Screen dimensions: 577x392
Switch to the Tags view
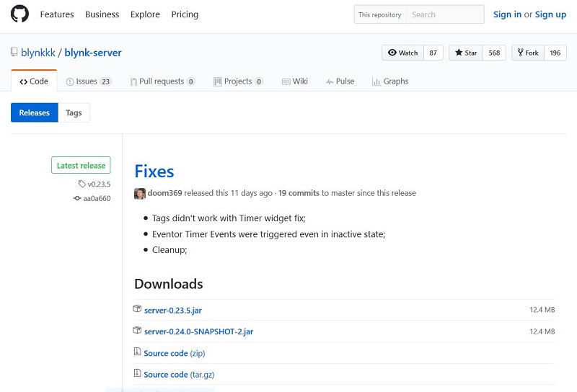point(74,112)
